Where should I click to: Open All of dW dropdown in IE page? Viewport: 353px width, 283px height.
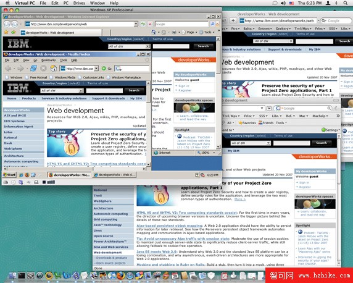pyautogui.click(x=129, y=46)
